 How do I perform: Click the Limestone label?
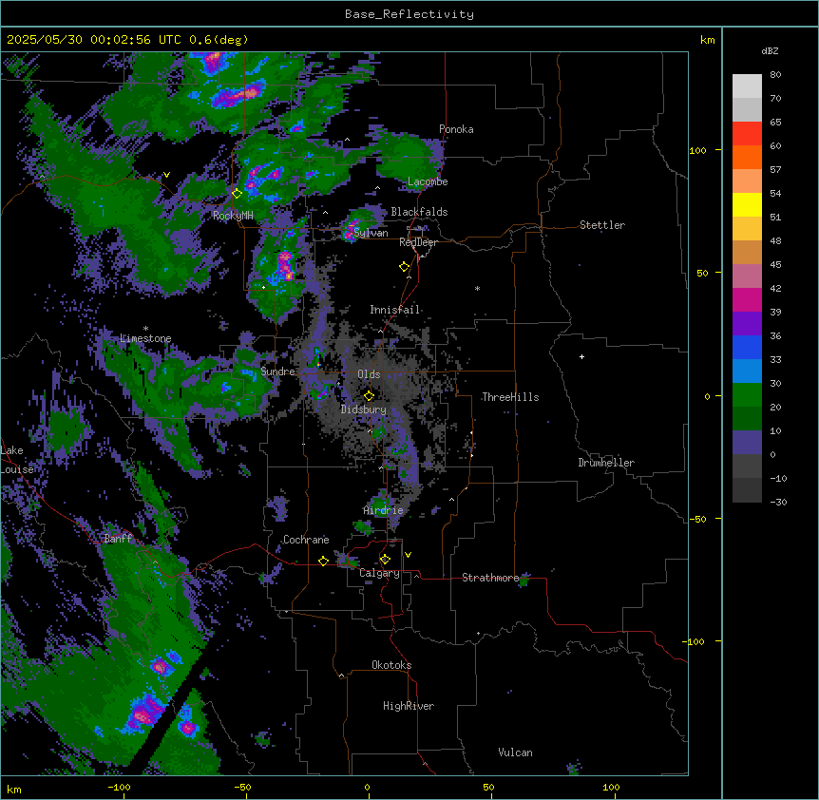[x=145, y=338]
